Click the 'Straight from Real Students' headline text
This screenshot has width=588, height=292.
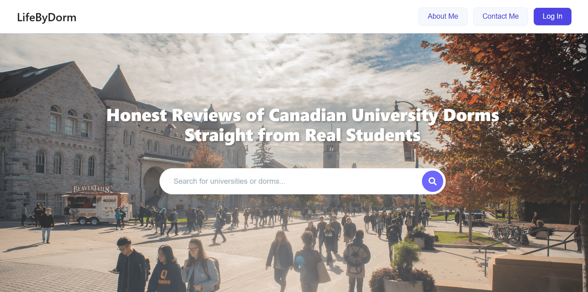pos(303,135)
